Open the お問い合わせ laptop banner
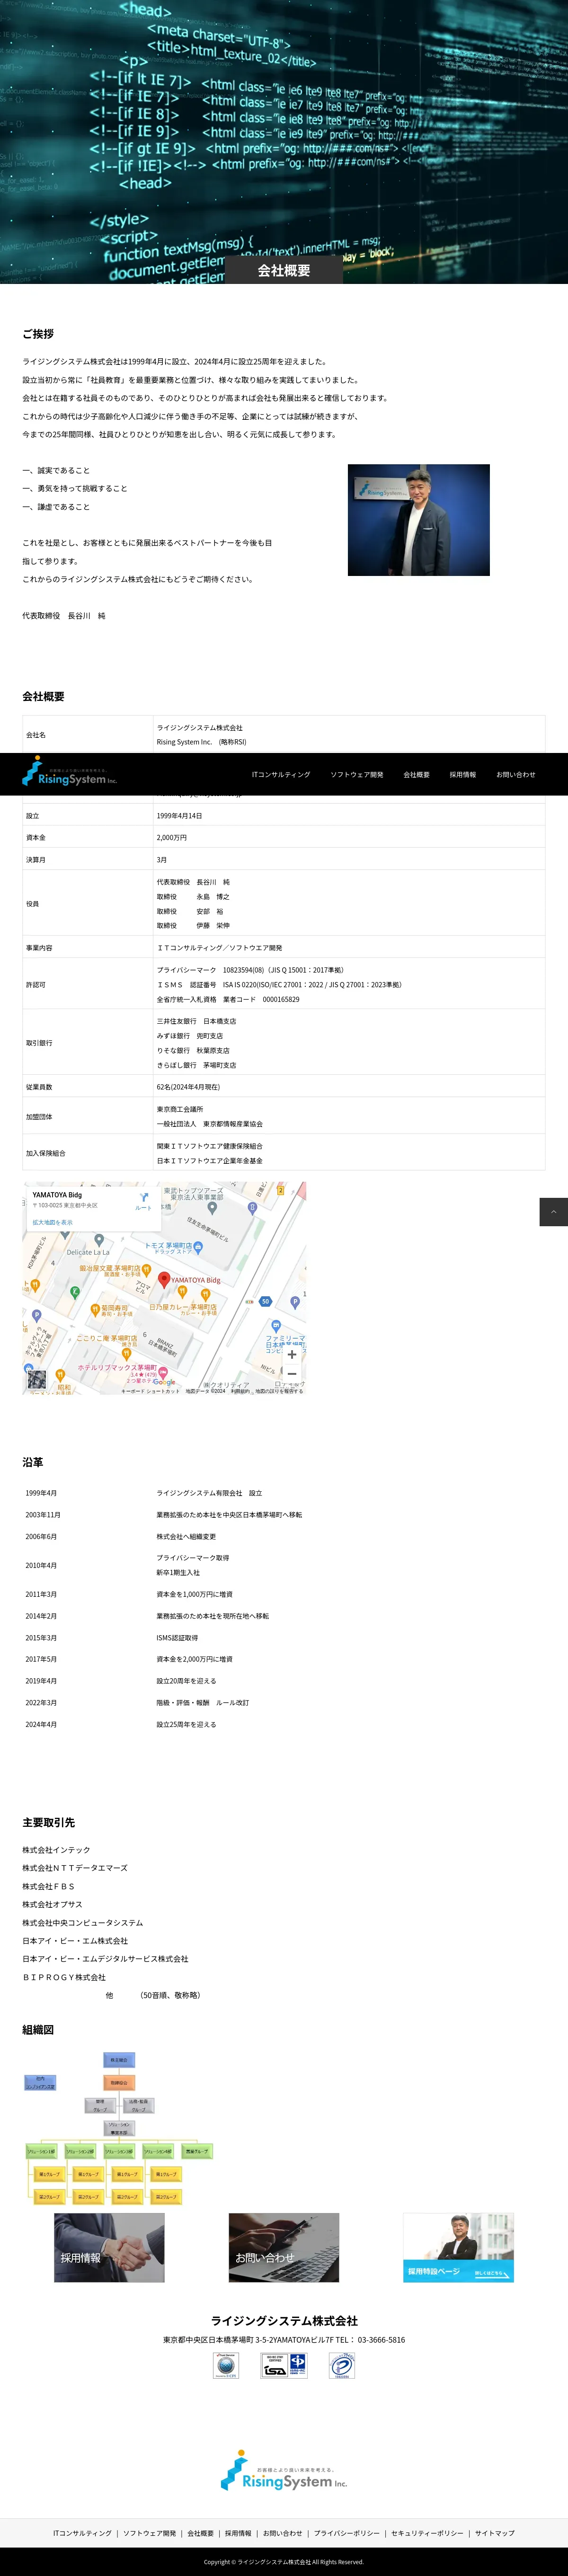 pyautogui.click(x=284, y=2247)
